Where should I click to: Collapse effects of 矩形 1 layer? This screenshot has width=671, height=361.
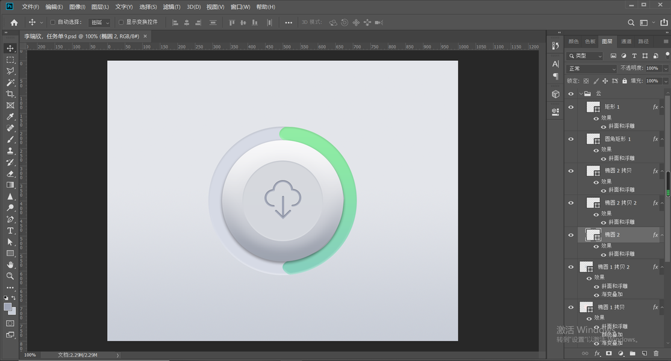tap(663, 107)
